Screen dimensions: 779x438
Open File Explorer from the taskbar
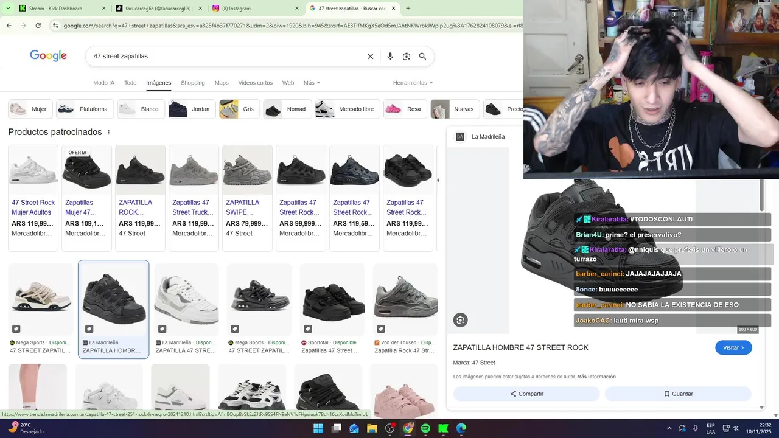(372, 428)
